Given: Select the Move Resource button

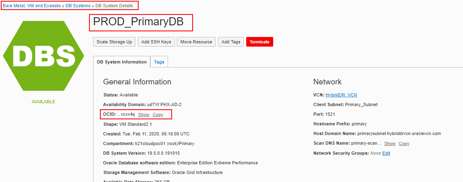Looking at the screenshot, I should [196, 42].
